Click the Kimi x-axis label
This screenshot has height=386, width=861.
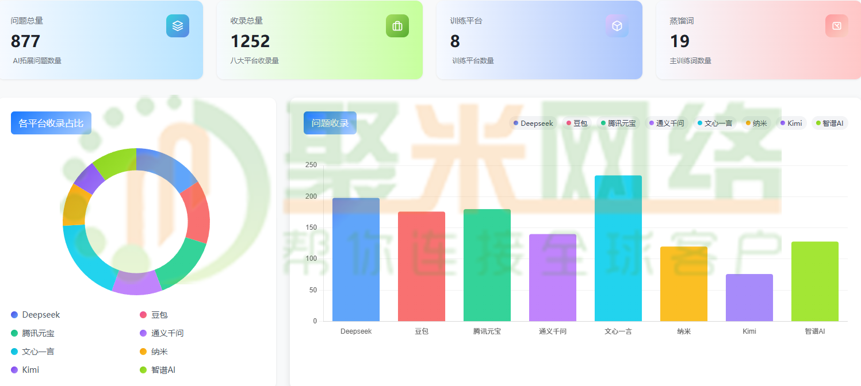coord(749,331)
